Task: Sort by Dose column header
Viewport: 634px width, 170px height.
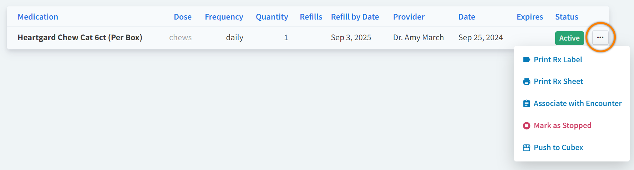Action: pyautogui.click(x=183, y=17)
